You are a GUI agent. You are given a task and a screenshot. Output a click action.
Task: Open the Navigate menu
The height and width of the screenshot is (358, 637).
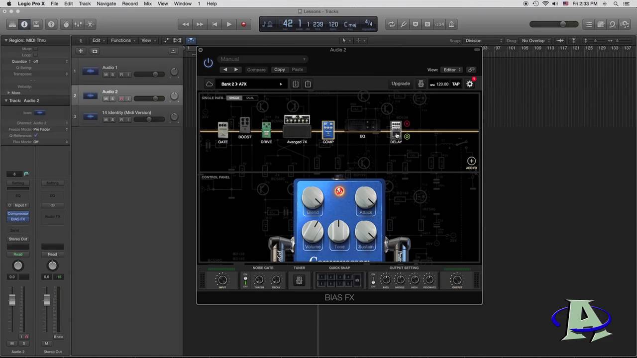[x=106, y=3]
